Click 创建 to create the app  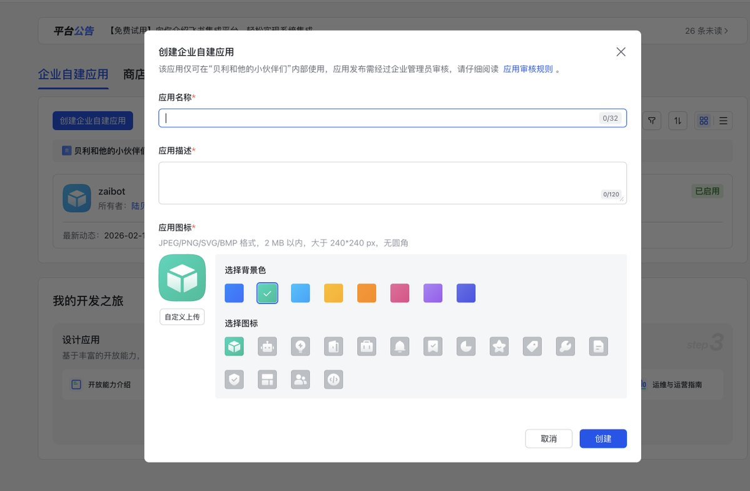pos(603,438)
